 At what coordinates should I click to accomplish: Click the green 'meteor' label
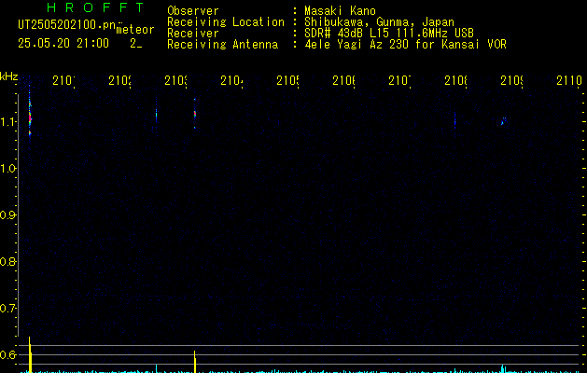[135, 30]
